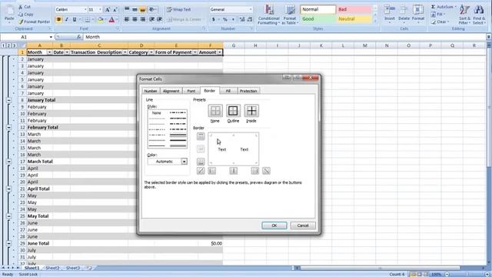Open the Date column filter dropdown
The height and width of the screenshot is (277, 492).
pos(67,52)
